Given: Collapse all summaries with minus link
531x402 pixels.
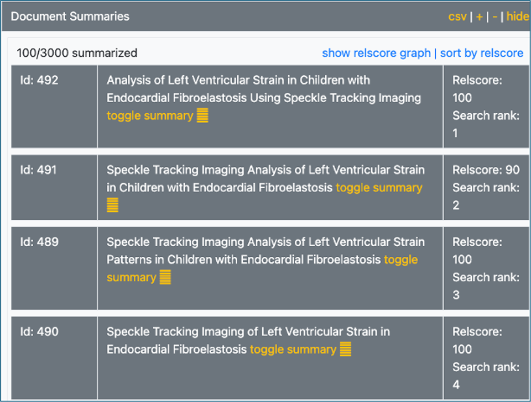Looking at the screenshot, I should (x=494, y=17).
